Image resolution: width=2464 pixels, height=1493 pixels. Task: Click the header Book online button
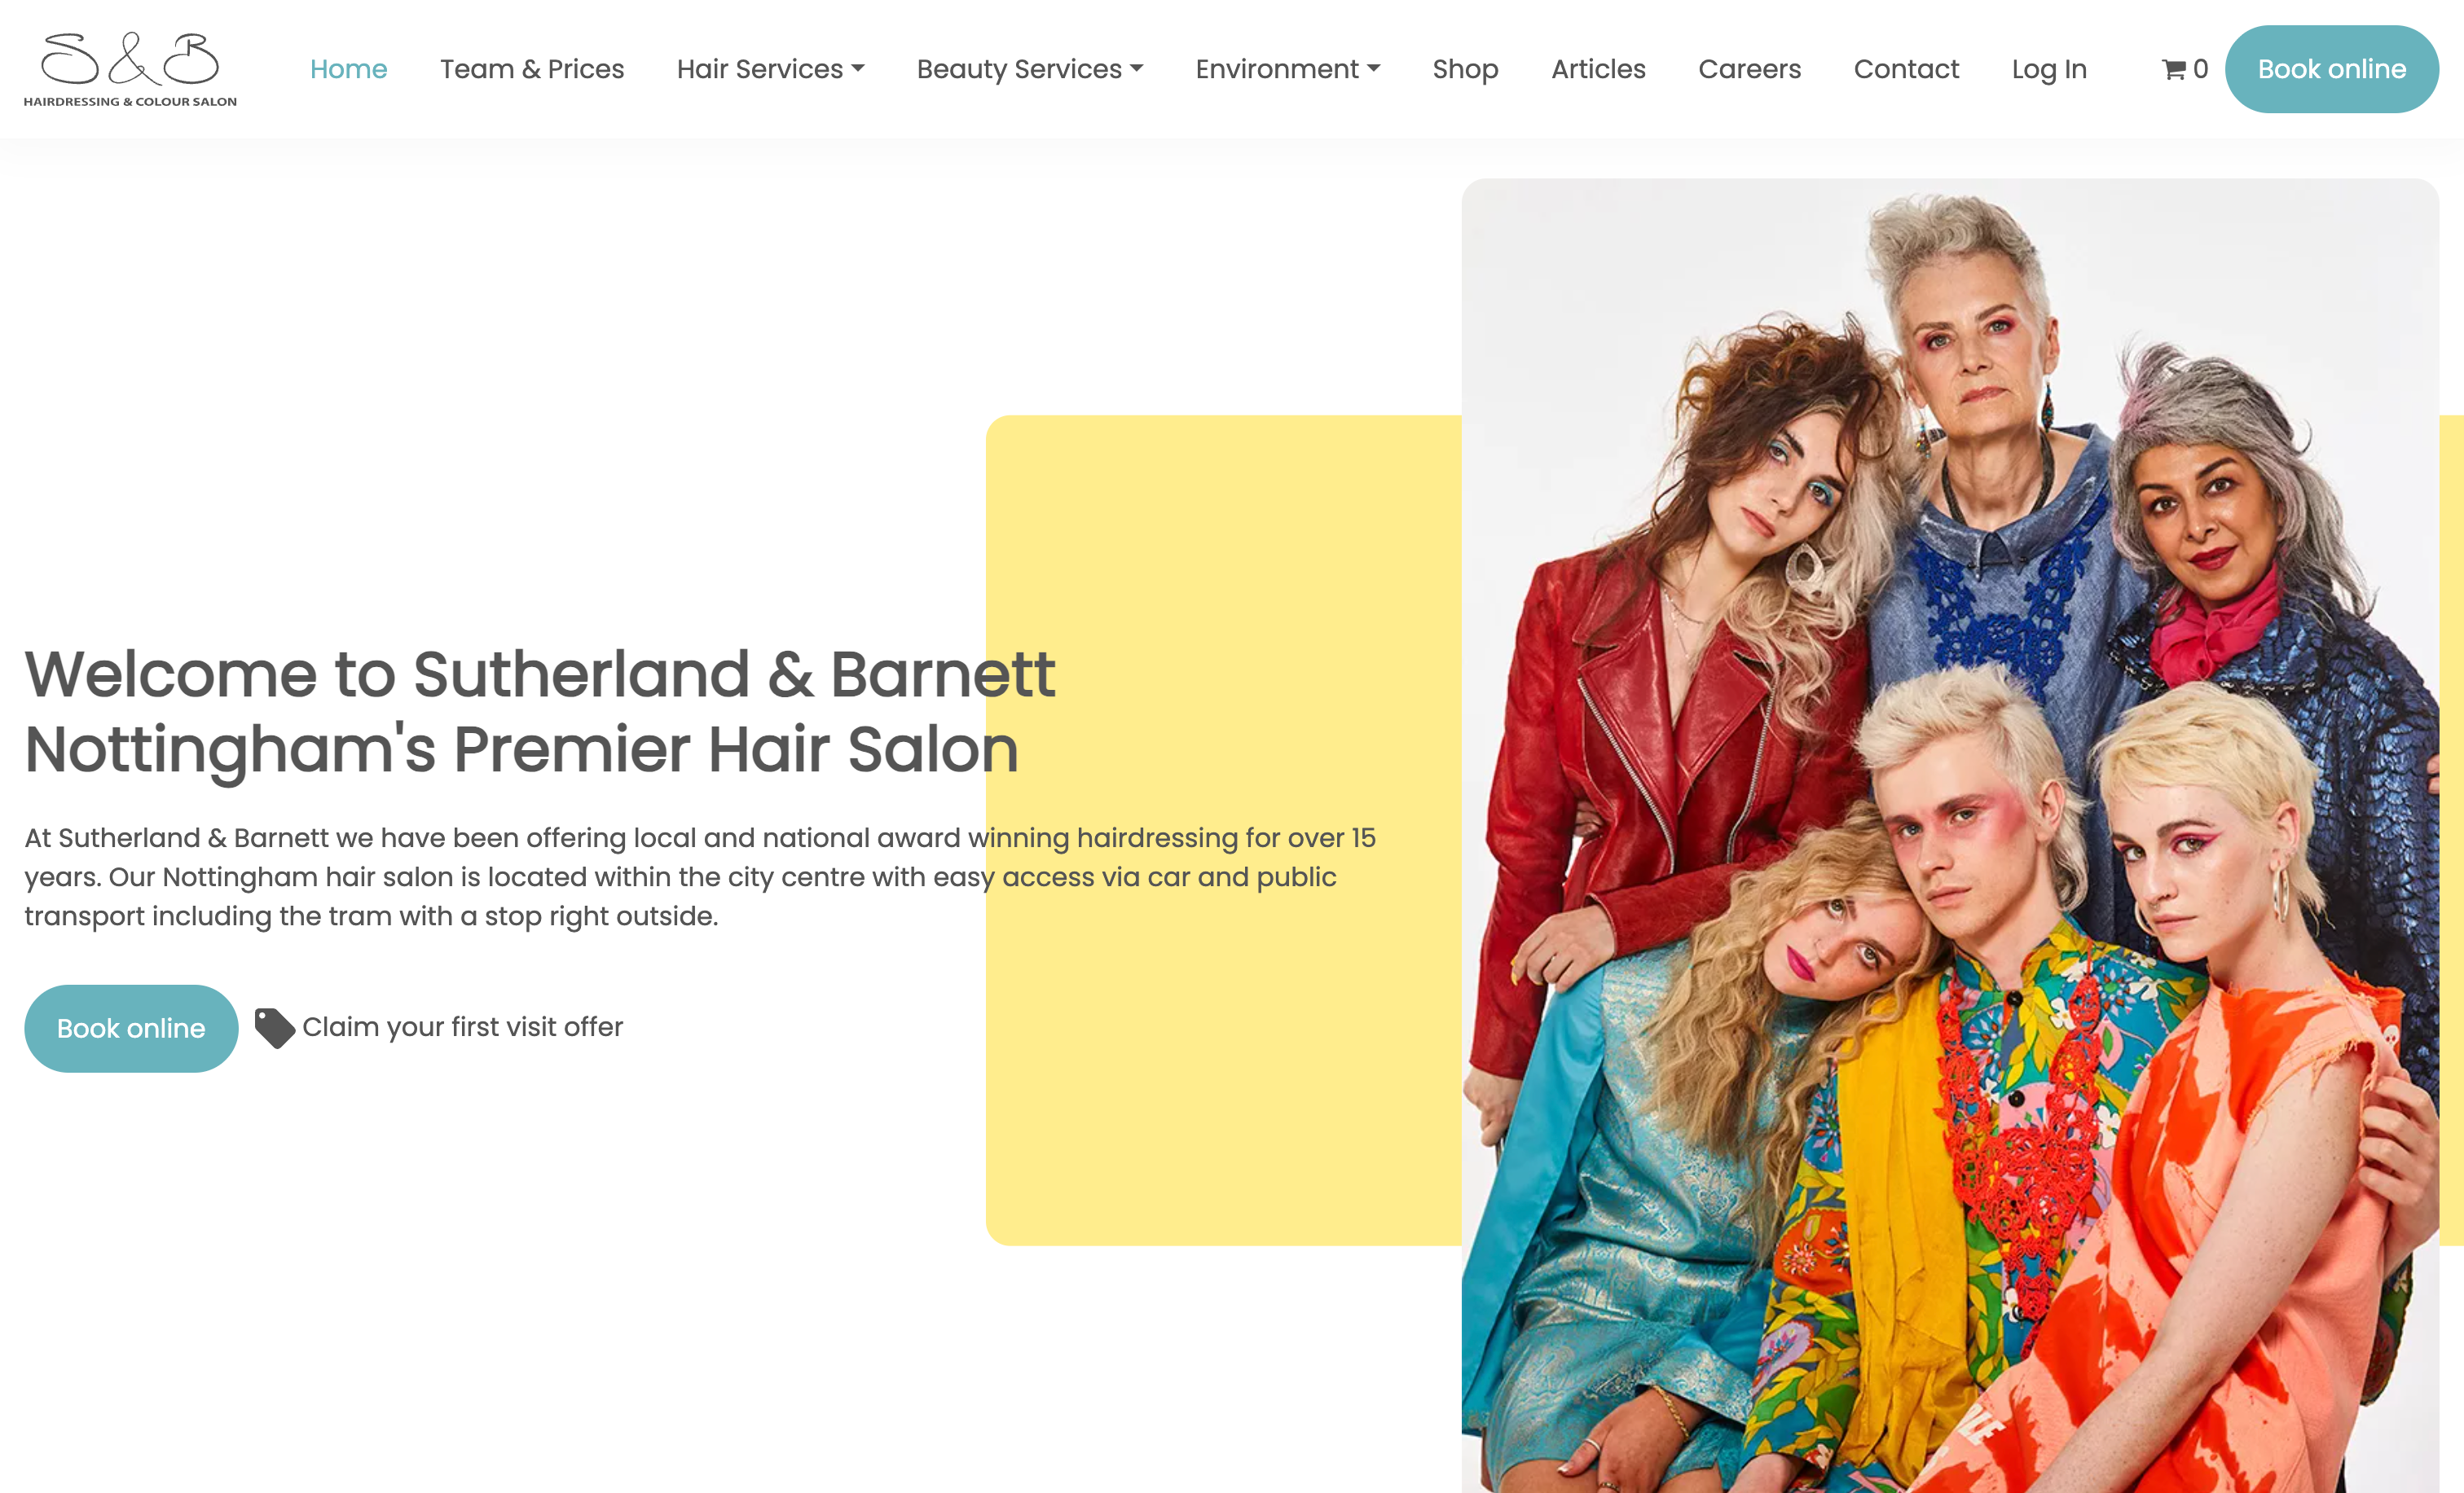(2331, 69)
